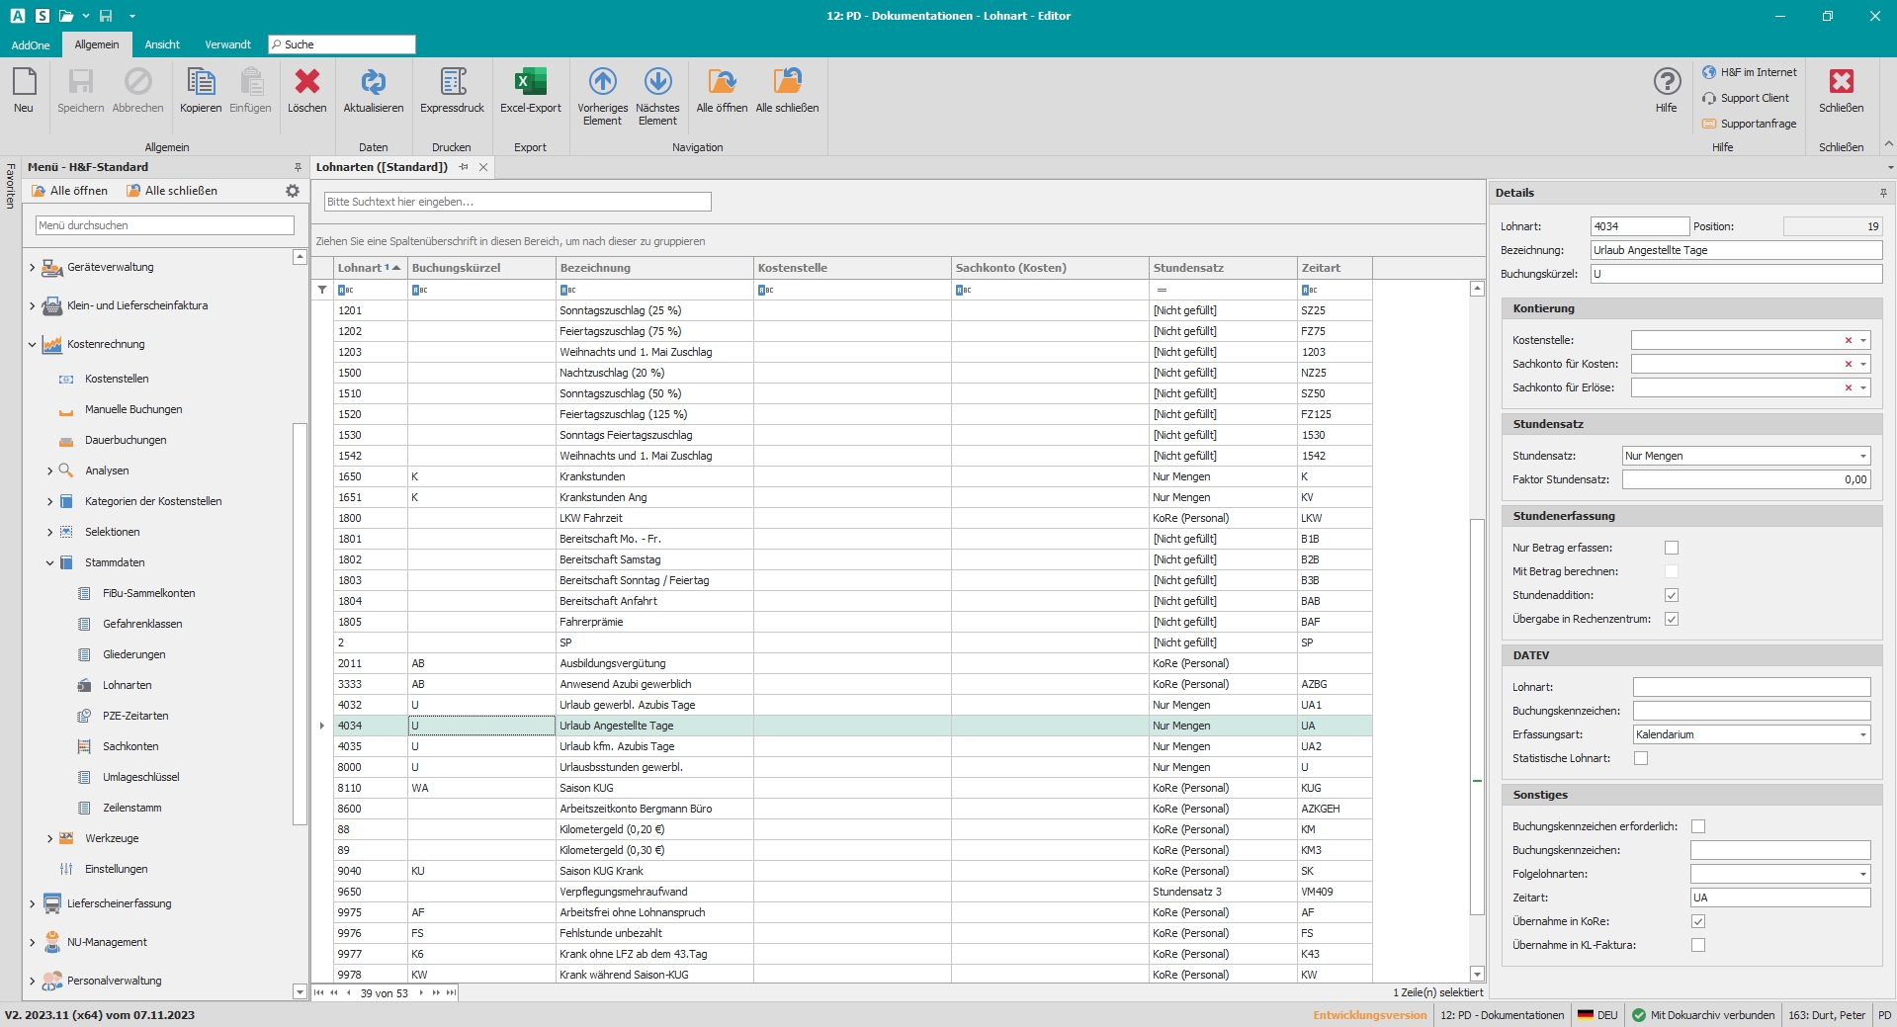
Task: Switch to the Ansicht ribbon tab
Action: coord(162,44)
